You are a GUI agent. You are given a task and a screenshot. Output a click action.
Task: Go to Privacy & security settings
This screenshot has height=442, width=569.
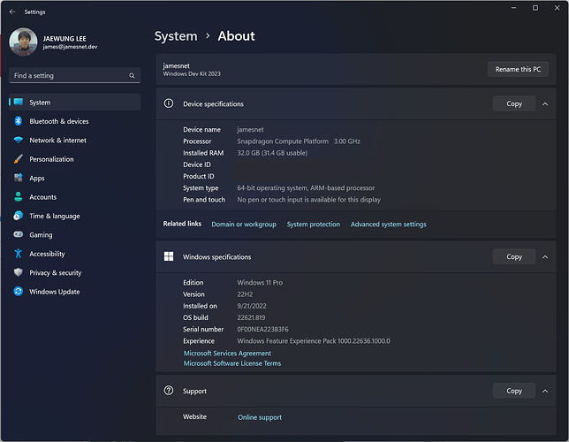(x=75, y=273)
